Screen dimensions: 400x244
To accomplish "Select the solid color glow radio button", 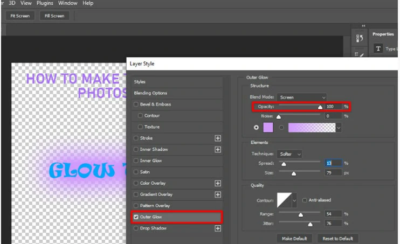I will pos(256,128).
